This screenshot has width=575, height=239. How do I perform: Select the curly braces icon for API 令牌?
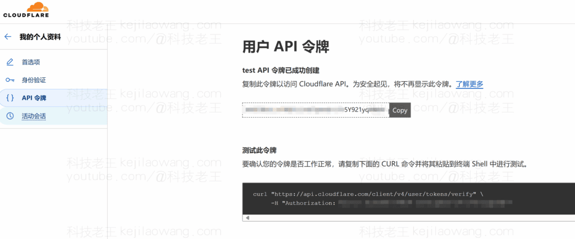point(11,97)
